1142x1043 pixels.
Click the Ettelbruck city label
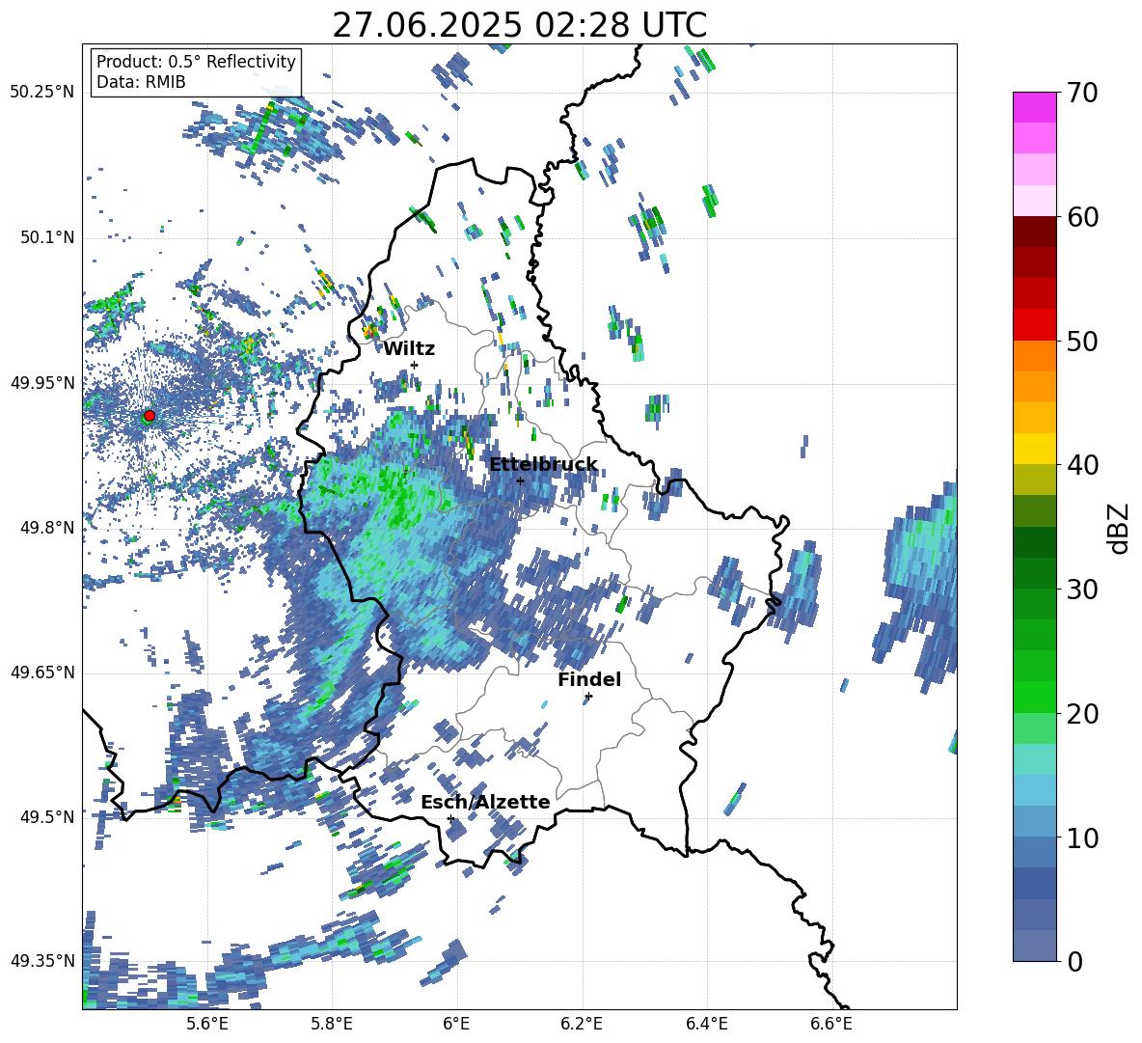[x=543, y=465]
